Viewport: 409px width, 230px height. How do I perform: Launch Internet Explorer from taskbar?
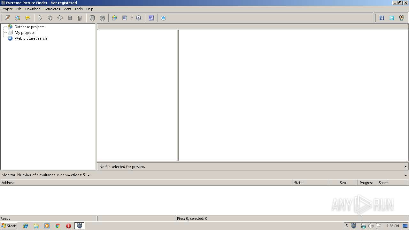point(26,226)
